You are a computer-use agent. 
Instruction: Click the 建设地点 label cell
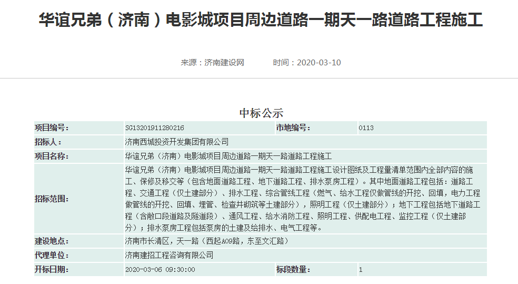[x=79, y=241]
